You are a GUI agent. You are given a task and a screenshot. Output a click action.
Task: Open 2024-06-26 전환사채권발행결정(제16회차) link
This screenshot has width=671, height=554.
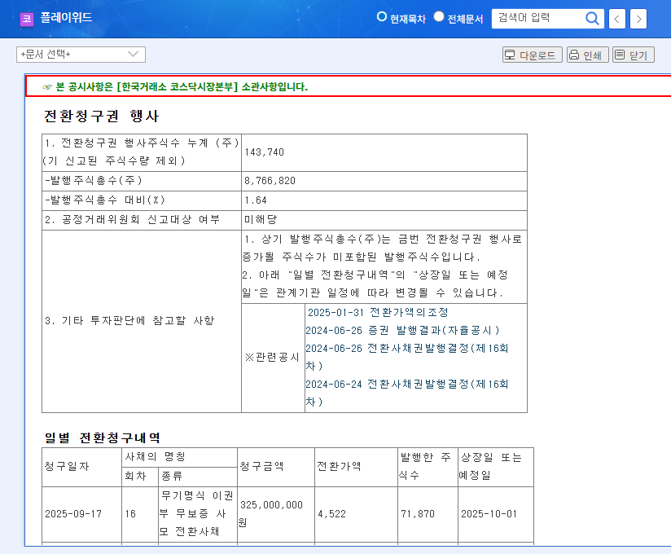[406, 357]
